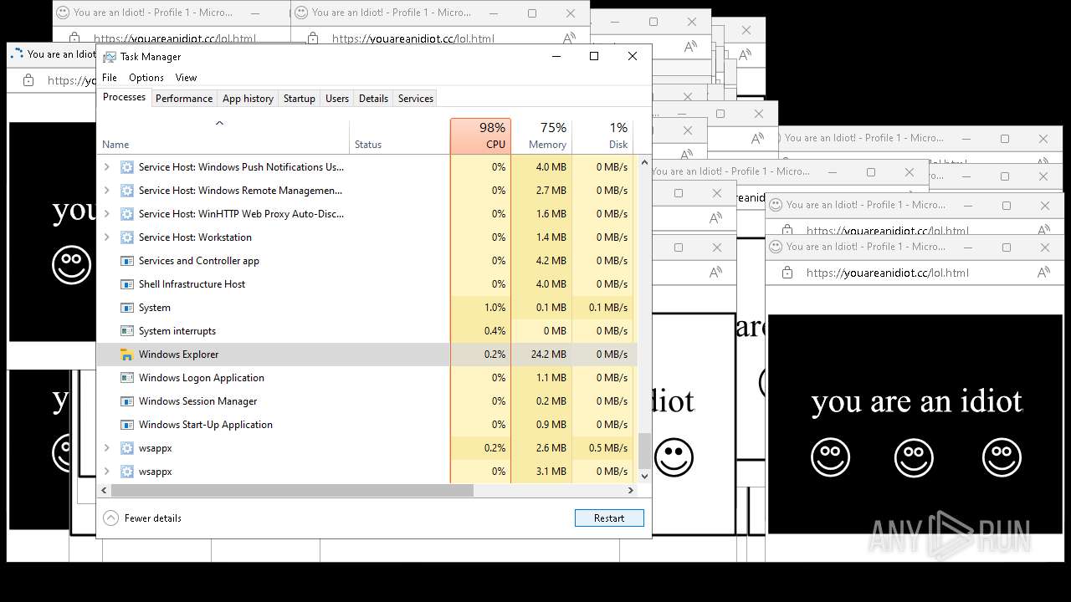Click address bar in front right browser window
Screen dimensions: 1071x602
coord(887,273)
